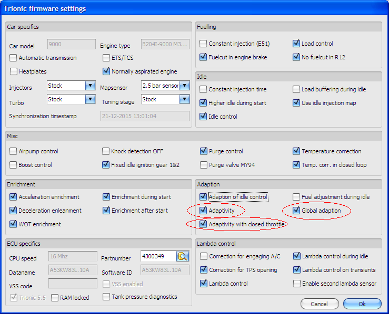Click the Car model field

(72, 44)
